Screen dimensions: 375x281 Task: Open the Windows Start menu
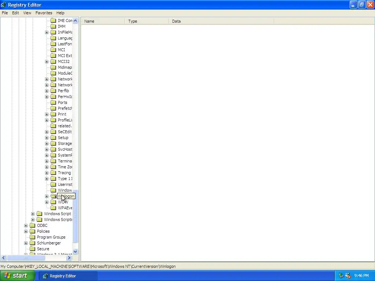pyautogui.click(x=18, y=276)
